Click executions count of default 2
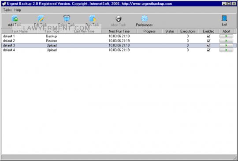The height and width of the screenshot is (161, 238). (188, 41)
